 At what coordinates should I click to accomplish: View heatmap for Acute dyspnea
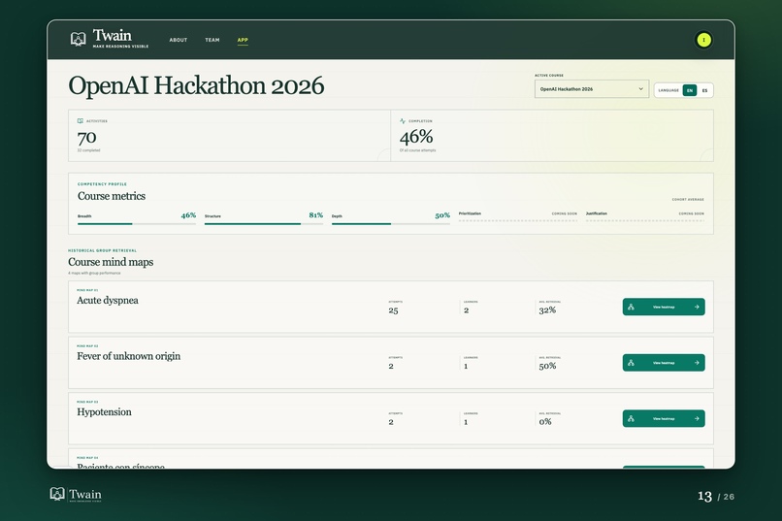click(x=664, y=308)
